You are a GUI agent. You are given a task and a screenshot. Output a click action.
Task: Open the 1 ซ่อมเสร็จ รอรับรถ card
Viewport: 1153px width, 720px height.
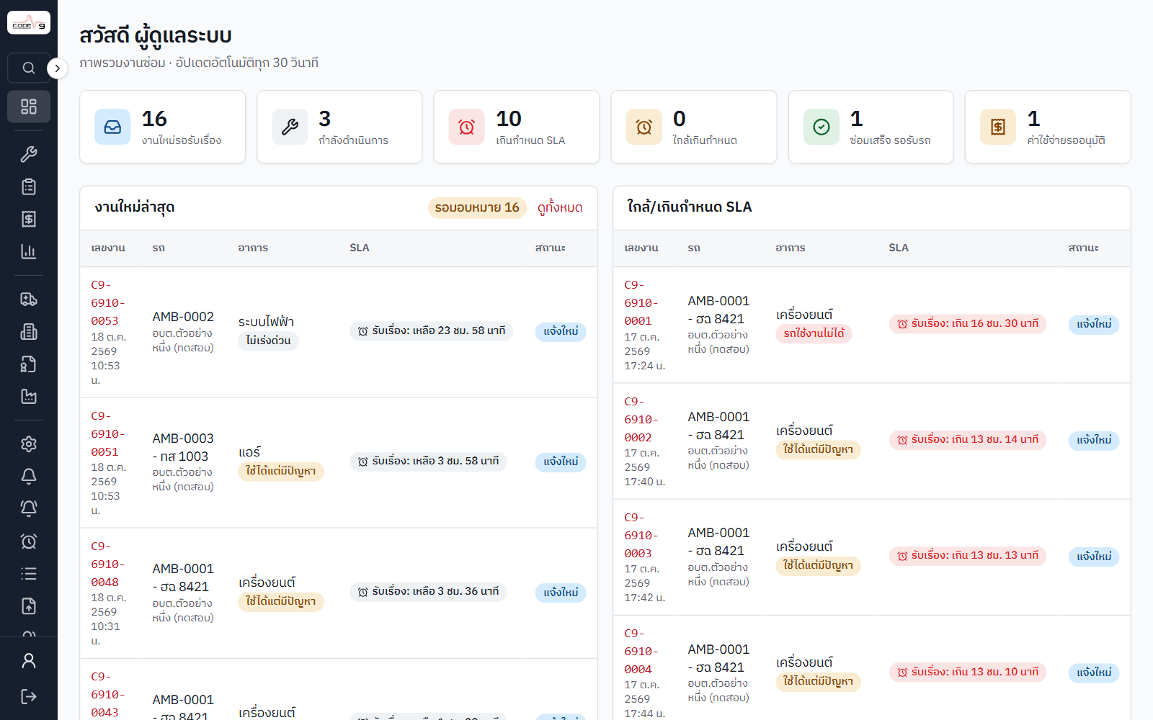pos(871,127)
